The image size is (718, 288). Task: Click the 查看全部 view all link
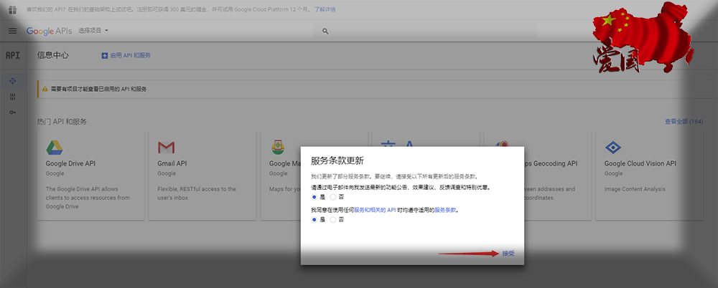tap(684, 122)
